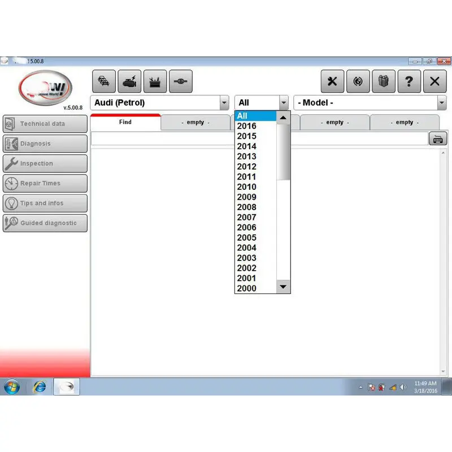Open the network signal tray icon
This screenshot has width=452, height=452.
click(393, 387)
